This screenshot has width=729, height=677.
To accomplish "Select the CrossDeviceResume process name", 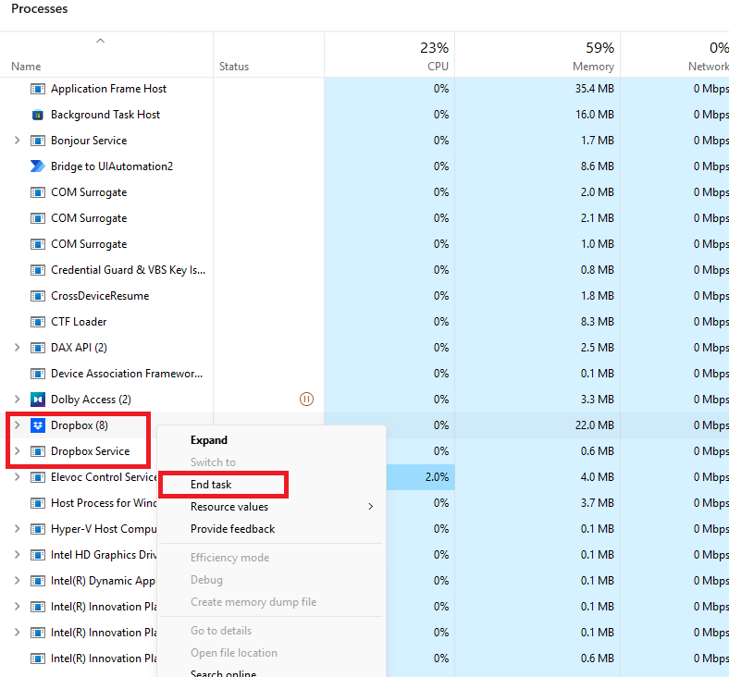I will coord(100,296).
